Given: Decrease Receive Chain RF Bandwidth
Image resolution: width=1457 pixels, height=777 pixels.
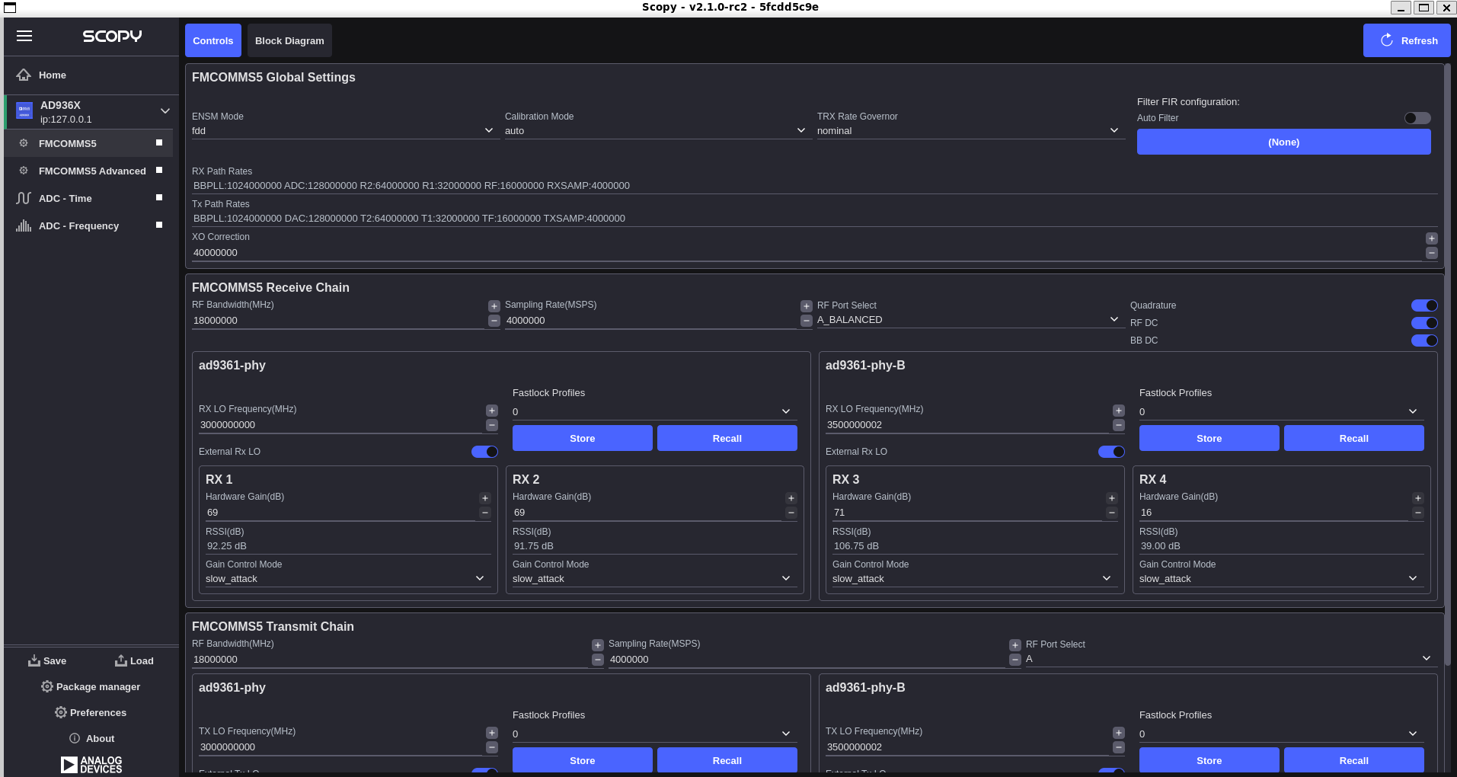Looking at the screenshot, I should click(x=494, y=321).
